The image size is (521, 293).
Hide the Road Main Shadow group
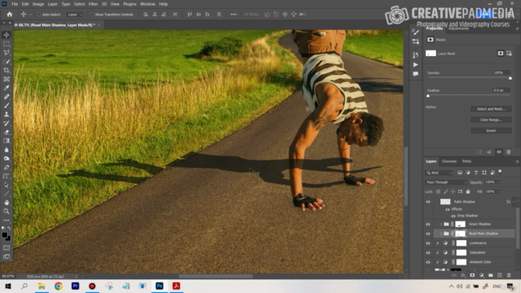click(428, 234)
